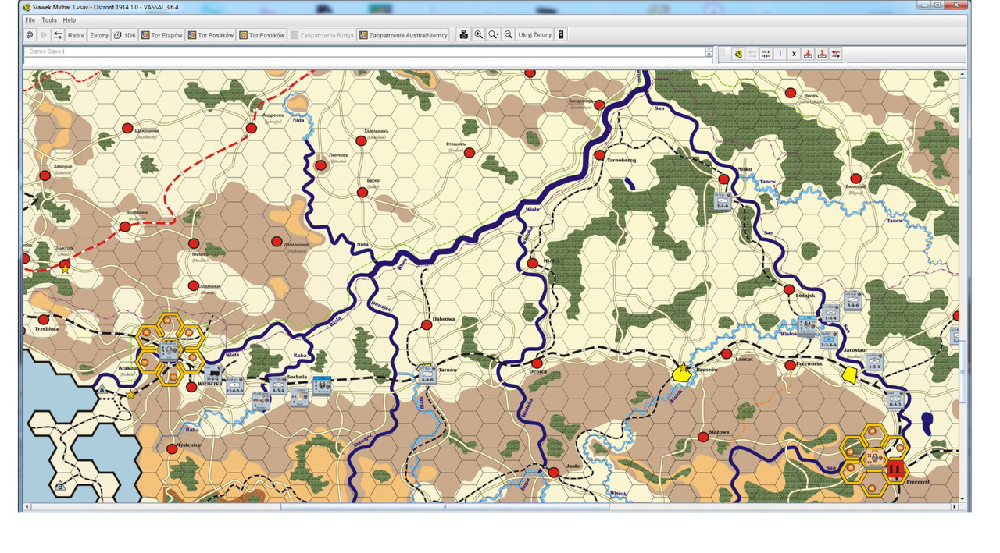
Task: Select the 3-4-6 unit counter at Nisko
Action: pos(723,202)
